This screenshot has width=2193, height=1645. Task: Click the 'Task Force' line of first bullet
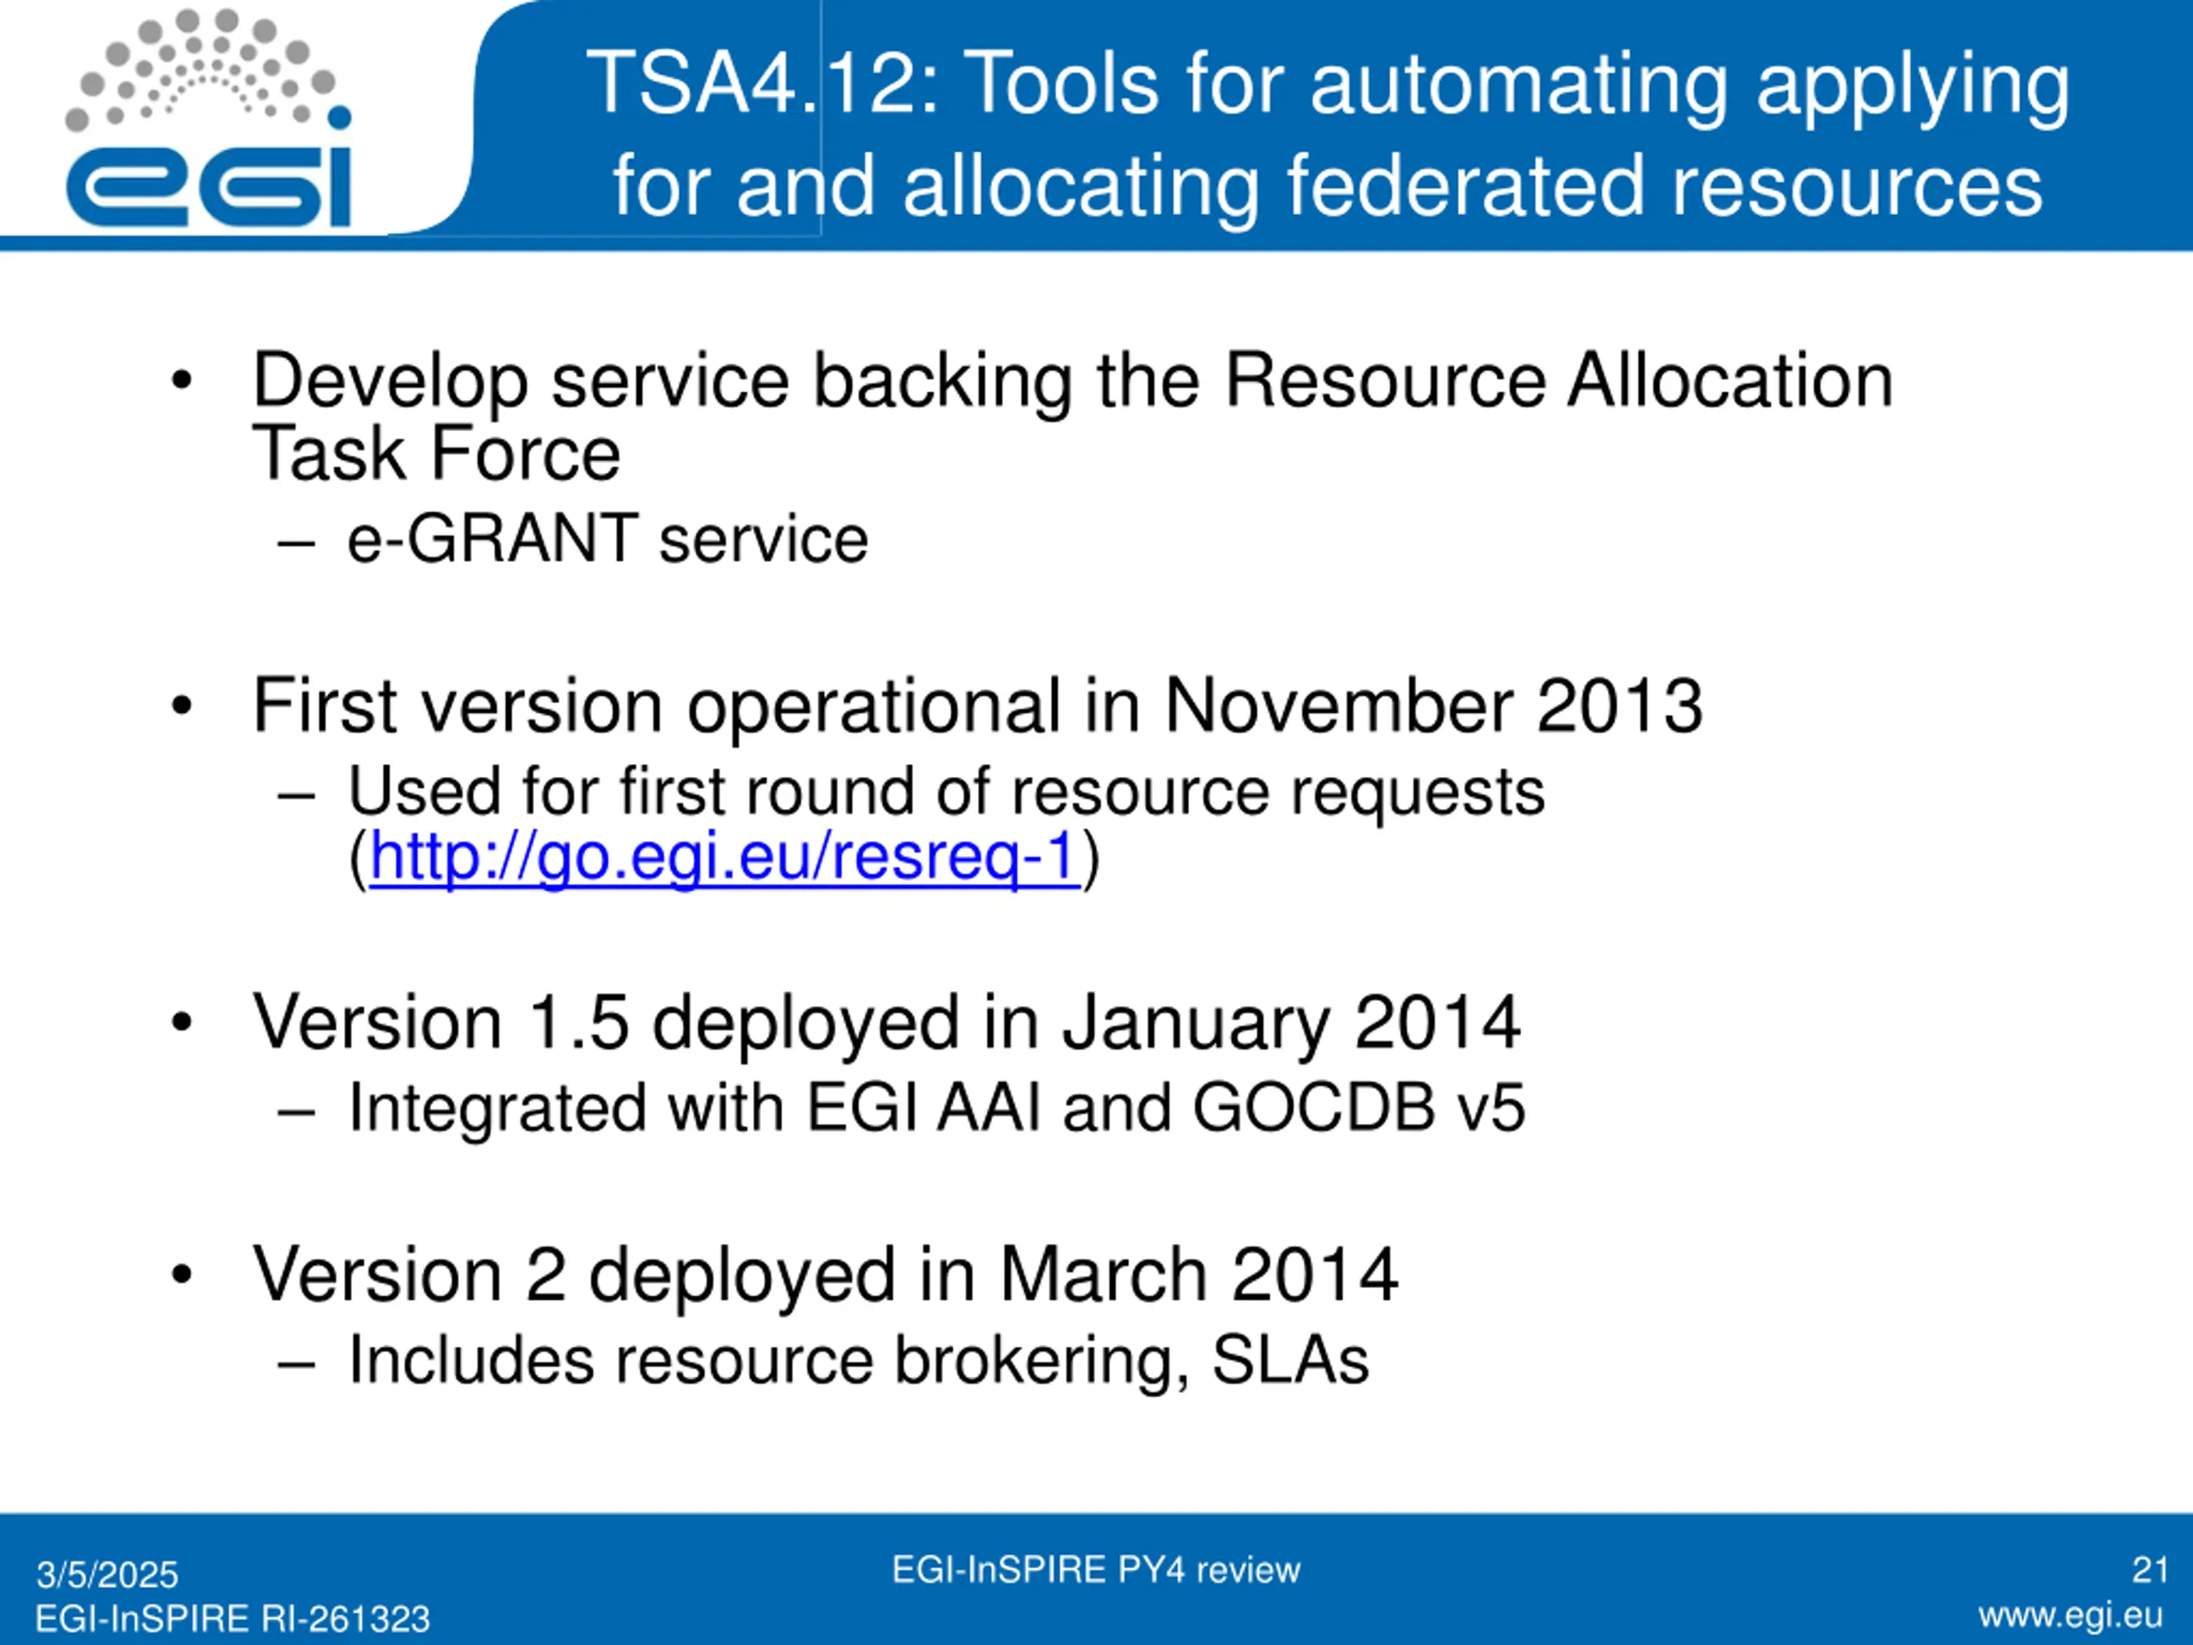coord(436,454)
